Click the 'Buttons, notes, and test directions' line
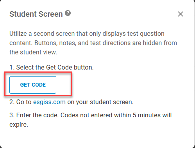Image resolution: width=195 pixels, height=148 pixels. click(93, 43)
